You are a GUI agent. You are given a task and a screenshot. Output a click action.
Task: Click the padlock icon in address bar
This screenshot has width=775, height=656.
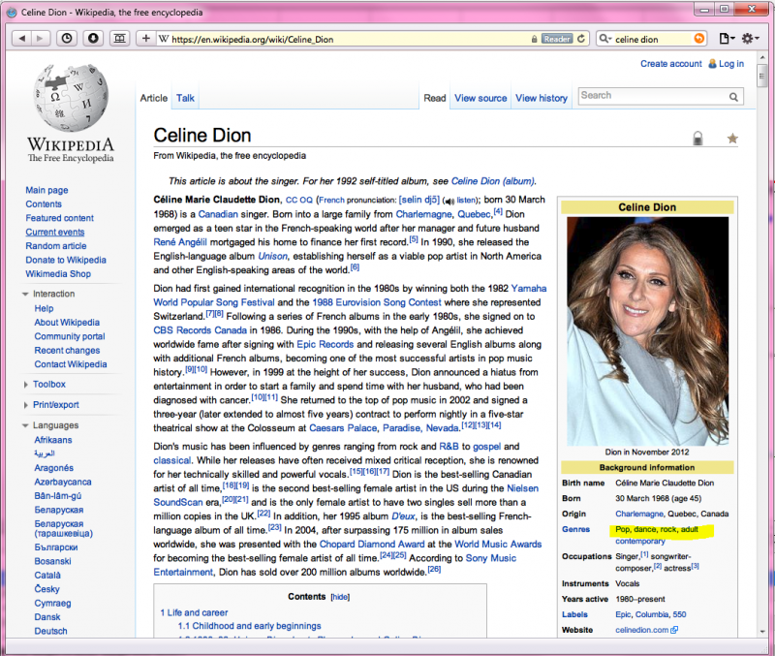[x=535, y=39]
